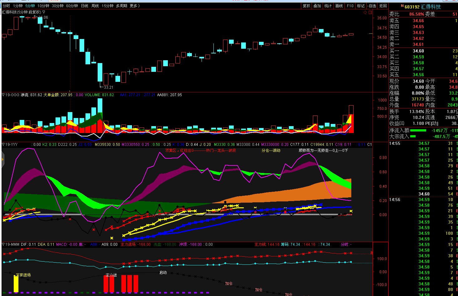Screen dimensions: 458x296
Task: Click the 叠加 overlay button
Action: (317, 6)
